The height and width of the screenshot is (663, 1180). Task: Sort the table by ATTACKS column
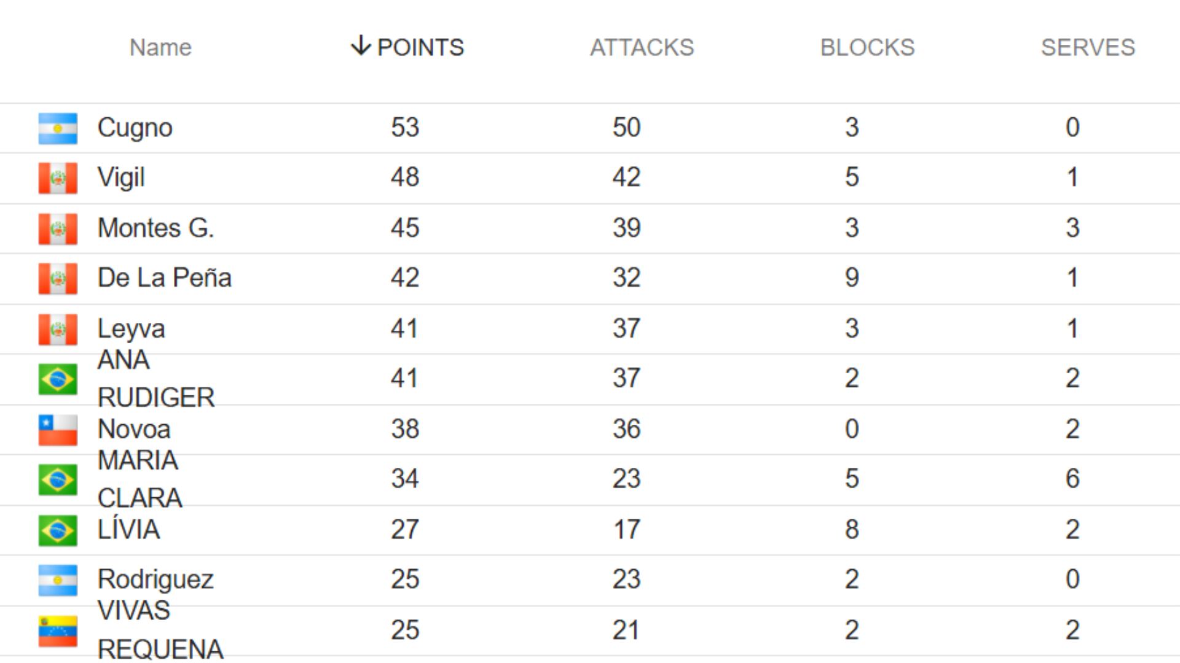(x=642, y=47)
